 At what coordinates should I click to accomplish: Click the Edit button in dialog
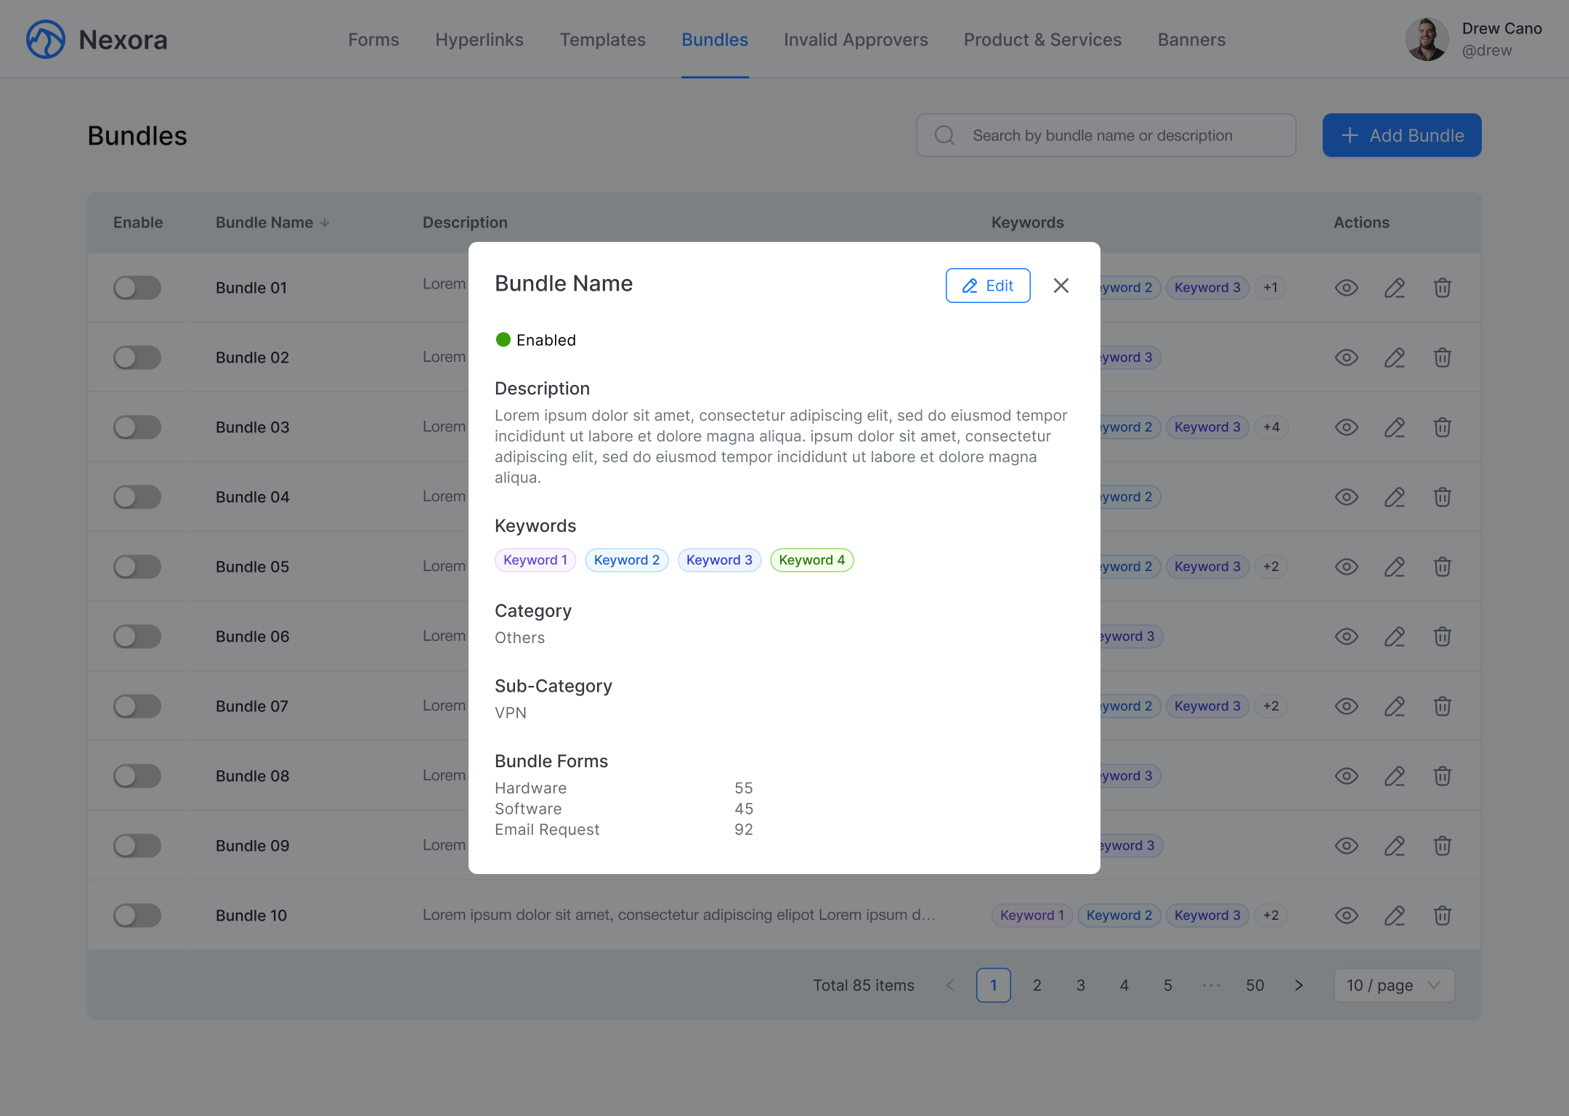987,286
